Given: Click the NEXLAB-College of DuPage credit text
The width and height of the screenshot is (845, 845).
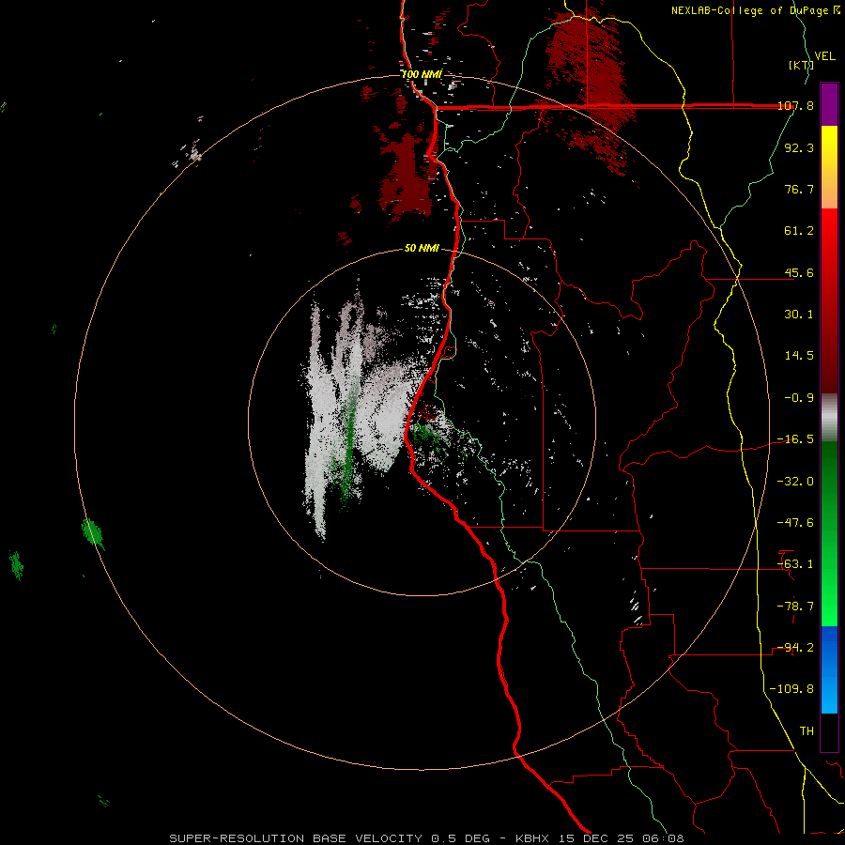Looking at the screenshot, I should (x=755, y=10).
